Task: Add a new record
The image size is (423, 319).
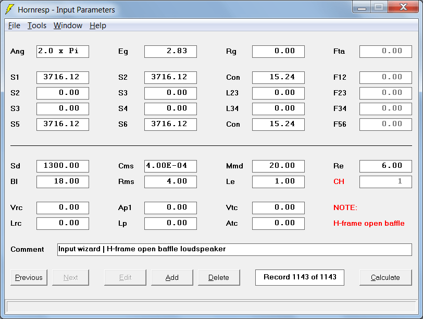Action: pos(172,277)
